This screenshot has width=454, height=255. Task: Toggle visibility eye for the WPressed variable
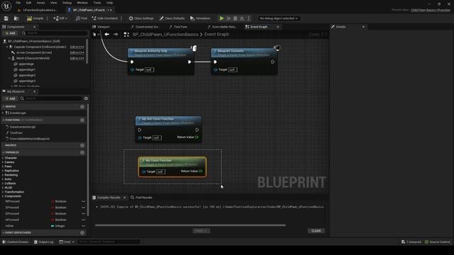tap(84, 201)
